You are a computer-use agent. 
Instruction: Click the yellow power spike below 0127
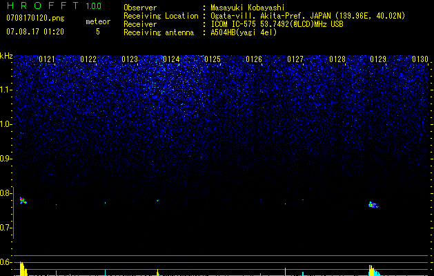286,272
